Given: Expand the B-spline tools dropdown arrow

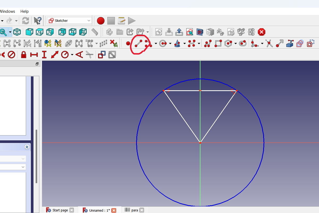Looking at the screenshot, I should (199, 44).
